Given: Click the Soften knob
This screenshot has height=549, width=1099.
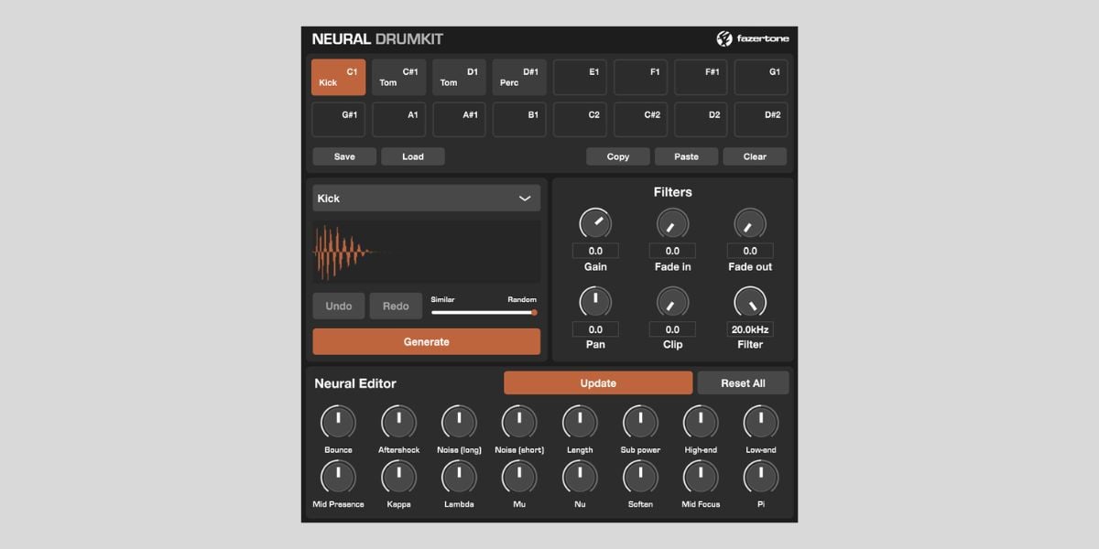Looking at the screenshot, I should point(640,476).
